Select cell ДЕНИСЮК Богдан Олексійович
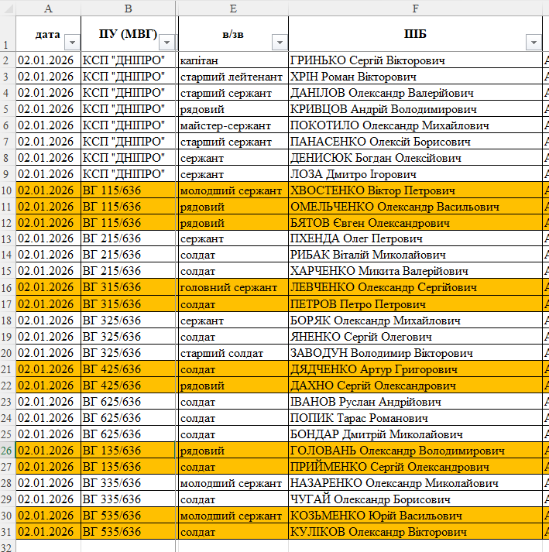Viewport: 549px width, 552px height. click(x=415, y=158)
